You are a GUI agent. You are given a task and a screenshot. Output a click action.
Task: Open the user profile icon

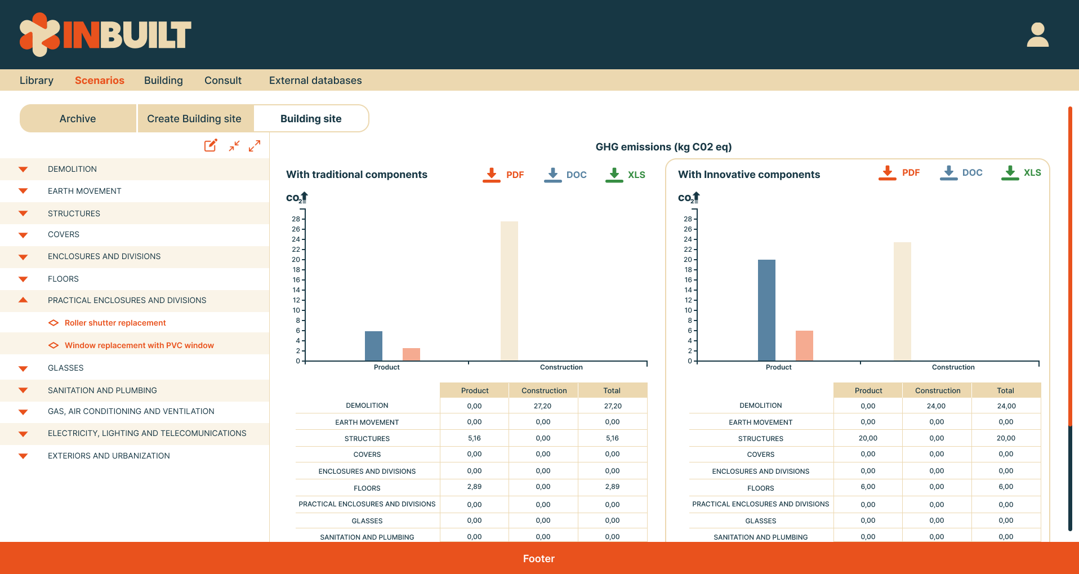[x=1037, y=34]
